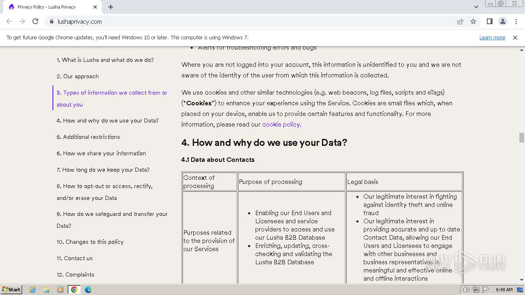The height and width of the screenshot is (295, 525).
Task: Switch to Chrome in the taskbar
Action: coord(74,290)
